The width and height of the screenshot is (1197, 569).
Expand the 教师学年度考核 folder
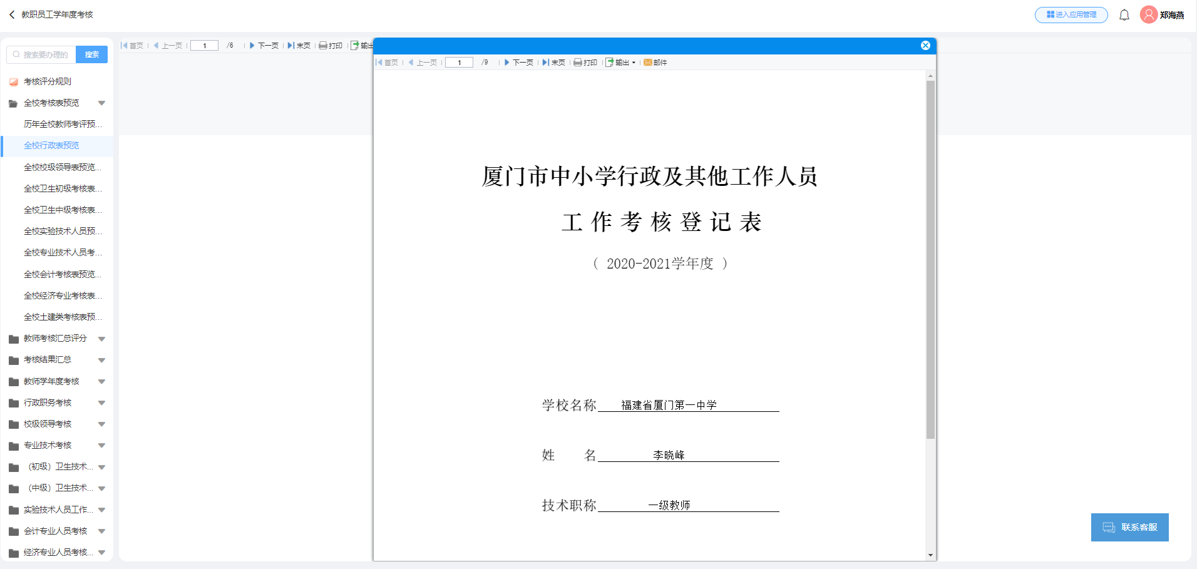(101, 381)
